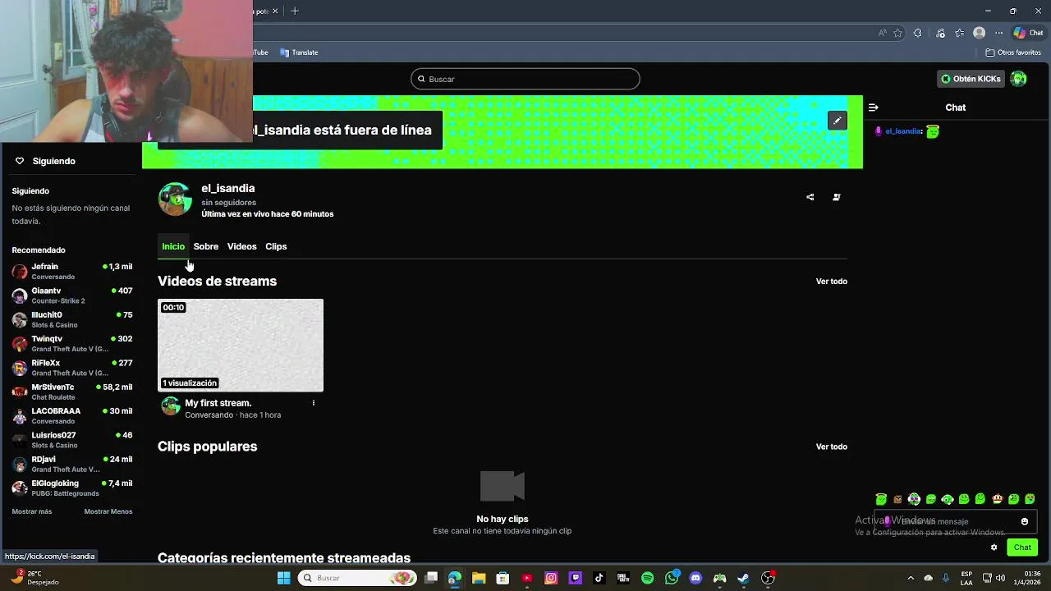Click the el_isandia channel avatar

(175, 199)
